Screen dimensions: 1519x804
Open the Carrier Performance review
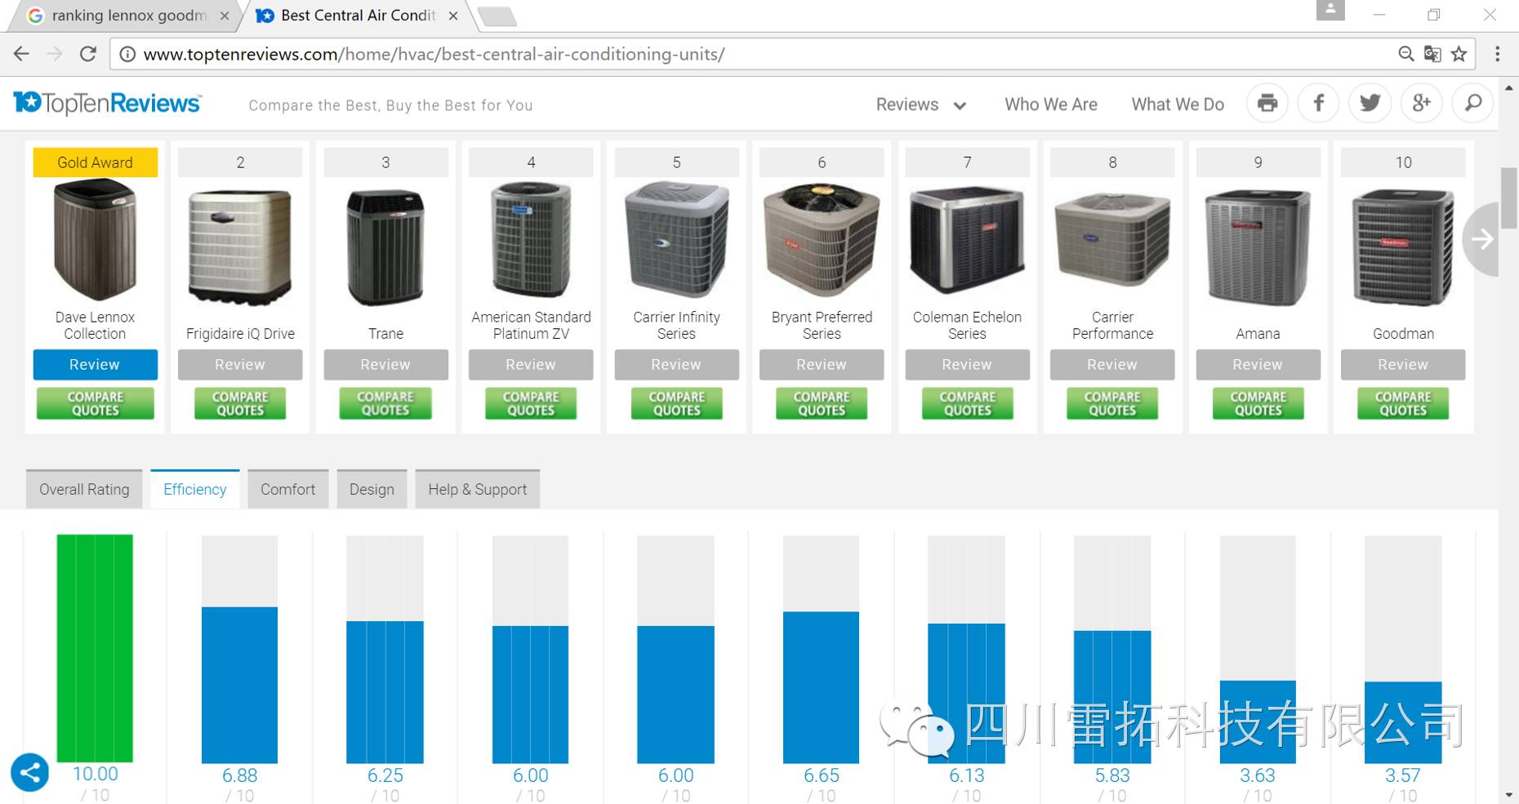click(1112, 365)
